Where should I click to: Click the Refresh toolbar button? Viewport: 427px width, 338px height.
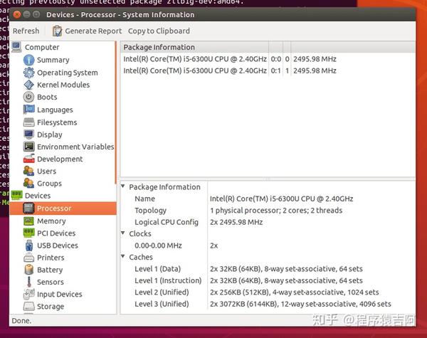point(26,31)
